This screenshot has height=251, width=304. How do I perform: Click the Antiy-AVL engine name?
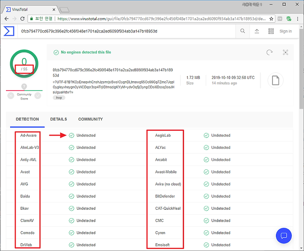28,160
